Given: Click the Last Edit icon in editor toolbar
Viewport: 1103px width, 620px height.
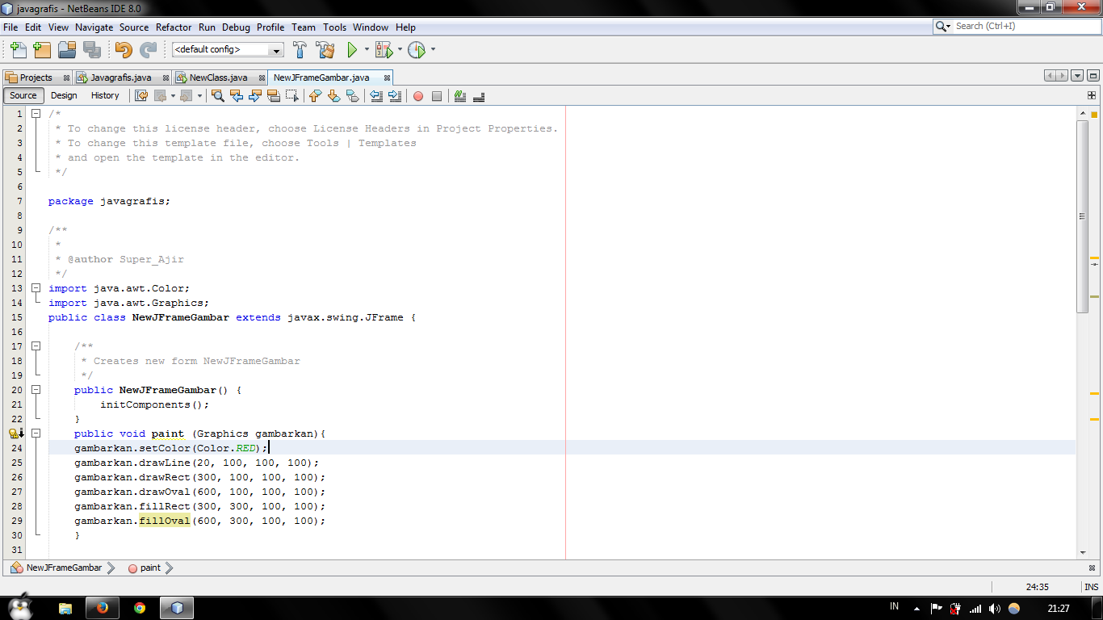Looking at the screenshot, I should (141, 96).
